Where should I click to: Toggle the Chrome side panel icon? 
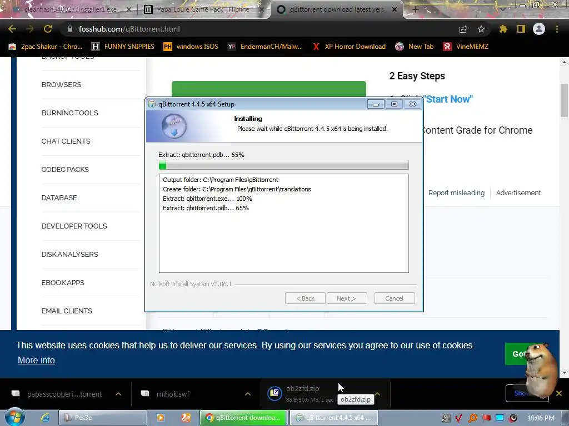521,29
